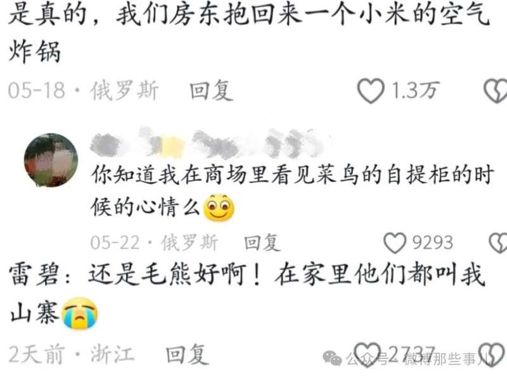
Task: Tap the crying emoji after 山寨
Action: [x=80, y=313]
